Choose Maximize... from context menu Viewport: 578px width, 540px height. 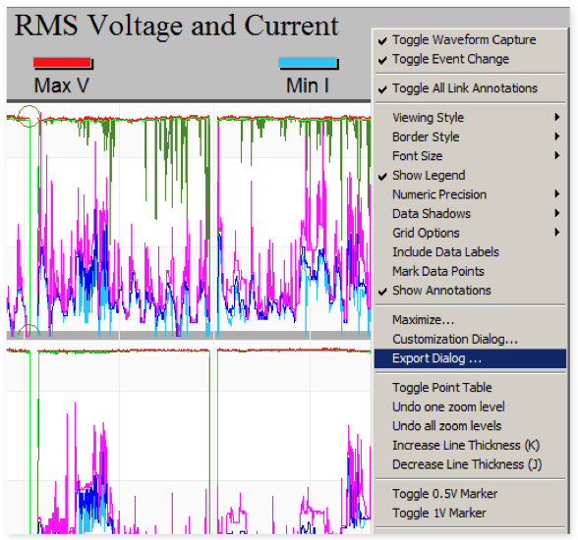pos(470,320)
